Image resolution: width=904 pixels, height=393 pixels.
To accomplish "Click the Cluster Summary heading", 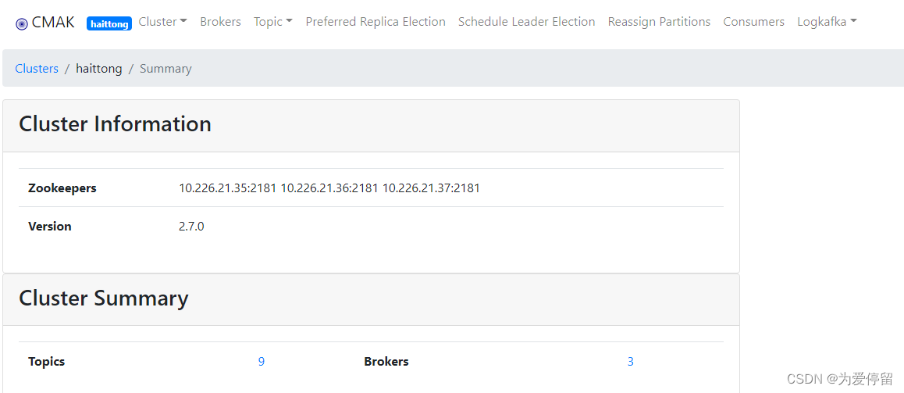I will [104, 298].
